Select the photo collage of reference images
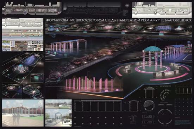The width and height of the screenshot is (194, 129). pyautogui.click(x=23, y=46)
